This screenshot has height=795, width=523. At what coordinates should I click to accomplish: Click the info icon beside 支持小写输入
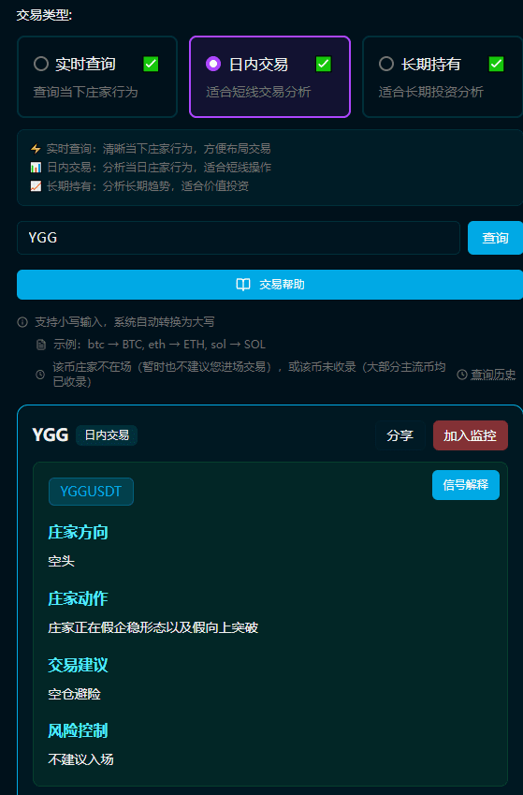point(22,322)
